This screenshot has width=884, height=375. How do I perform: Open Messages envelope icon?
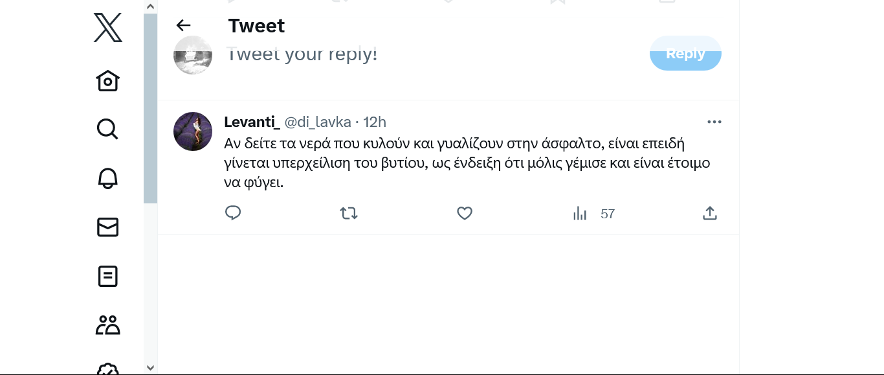pos(107,227)
